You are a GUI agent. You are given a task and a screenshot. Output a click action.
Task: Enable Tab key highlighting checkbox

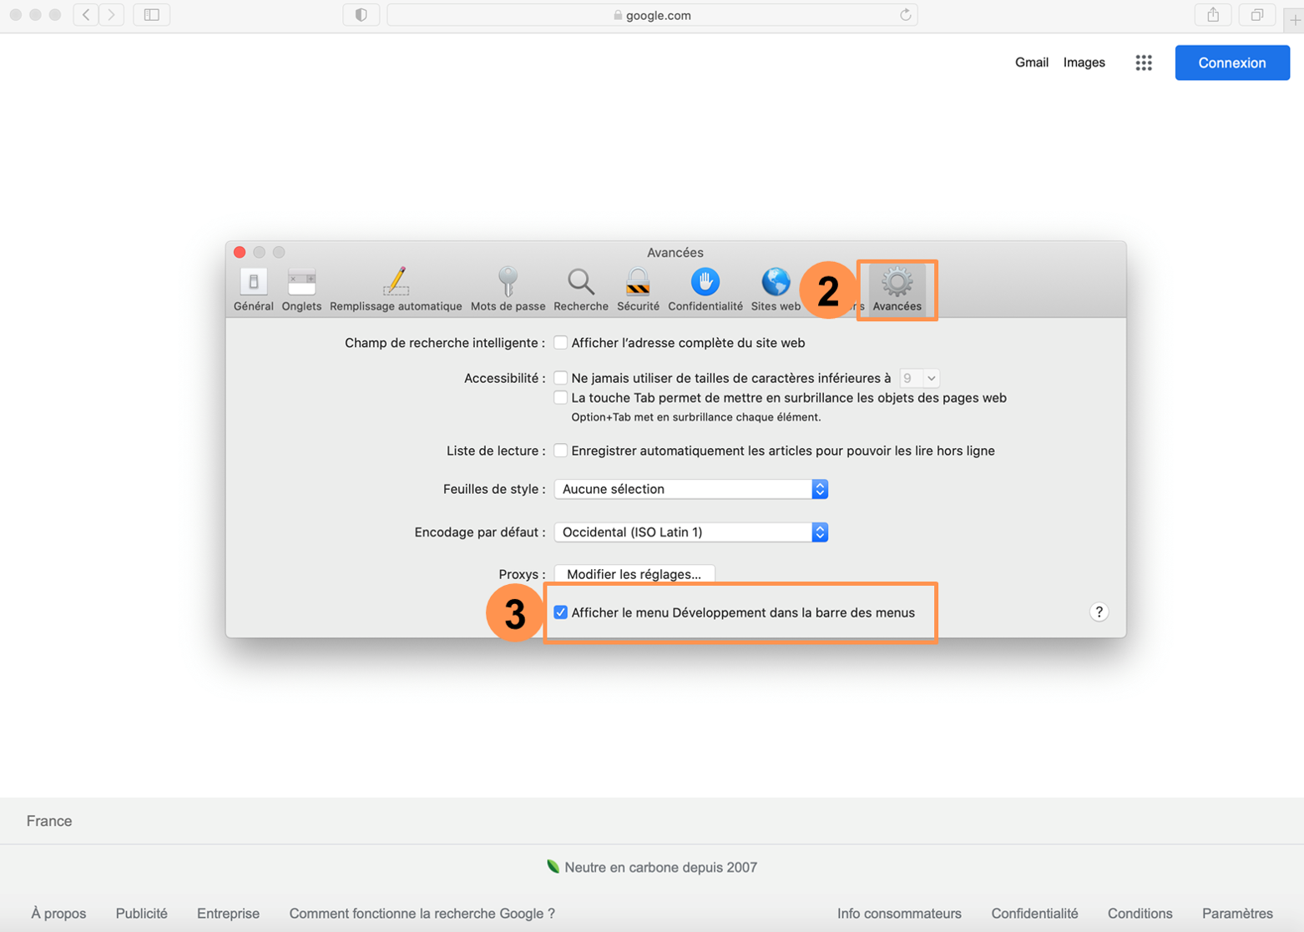(561, 398)
